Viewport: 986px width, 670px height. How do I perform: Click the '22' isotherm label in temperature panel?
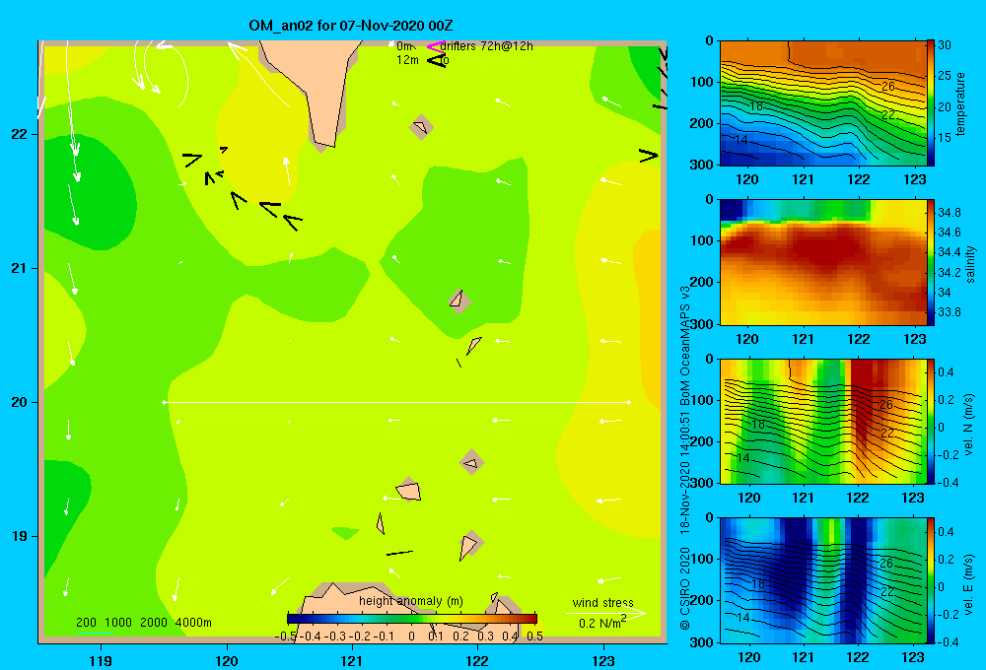888,115
